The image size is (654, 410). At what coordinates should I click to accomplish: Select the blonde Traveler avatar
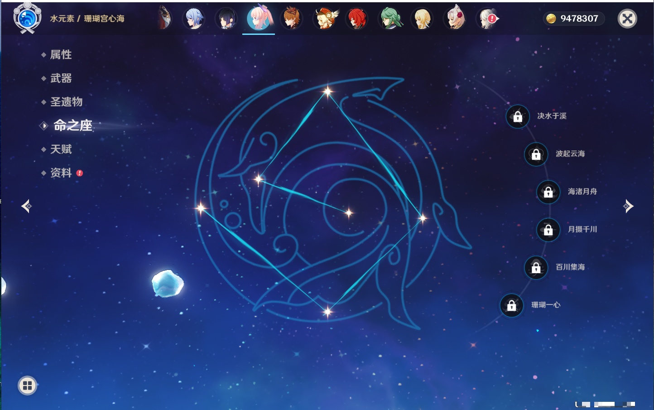422,19
